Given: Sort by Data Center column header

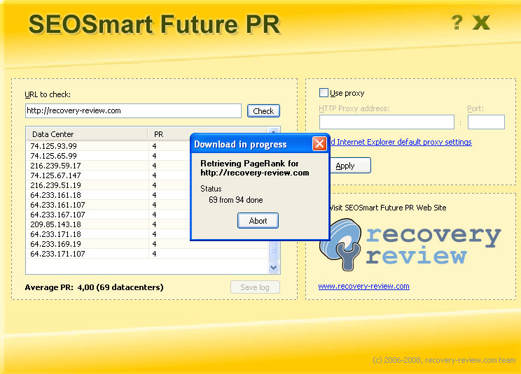Looking at the screenshot, I should coord(87,134).
